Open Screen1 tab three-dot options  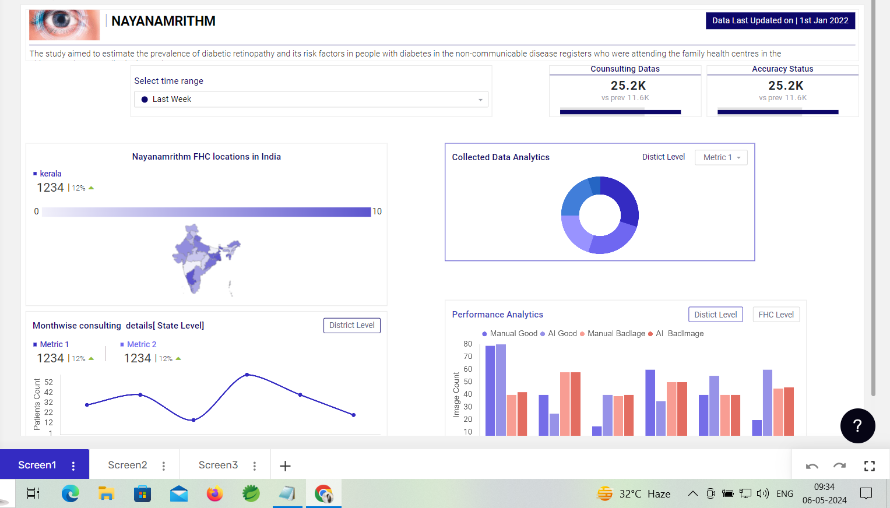[73, 465]
